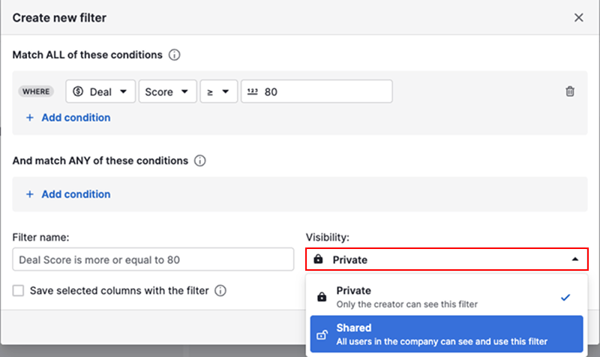This screenshot has width=600, height=357.
Task: Open the Deal entity dropdown
Action: (100, 91)
